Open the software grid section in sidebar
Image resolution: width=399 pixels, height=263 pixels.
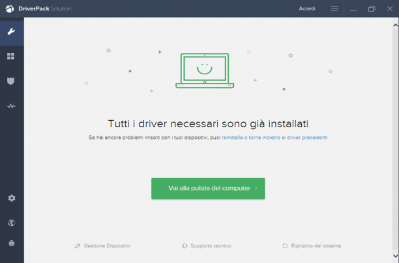[10, 56]
